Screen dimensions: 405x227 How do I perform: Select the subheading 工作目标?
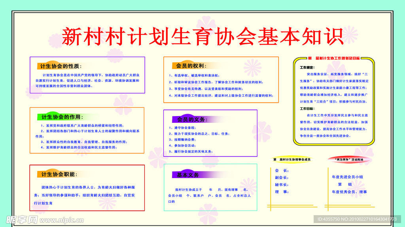click(x=307, y=109)
